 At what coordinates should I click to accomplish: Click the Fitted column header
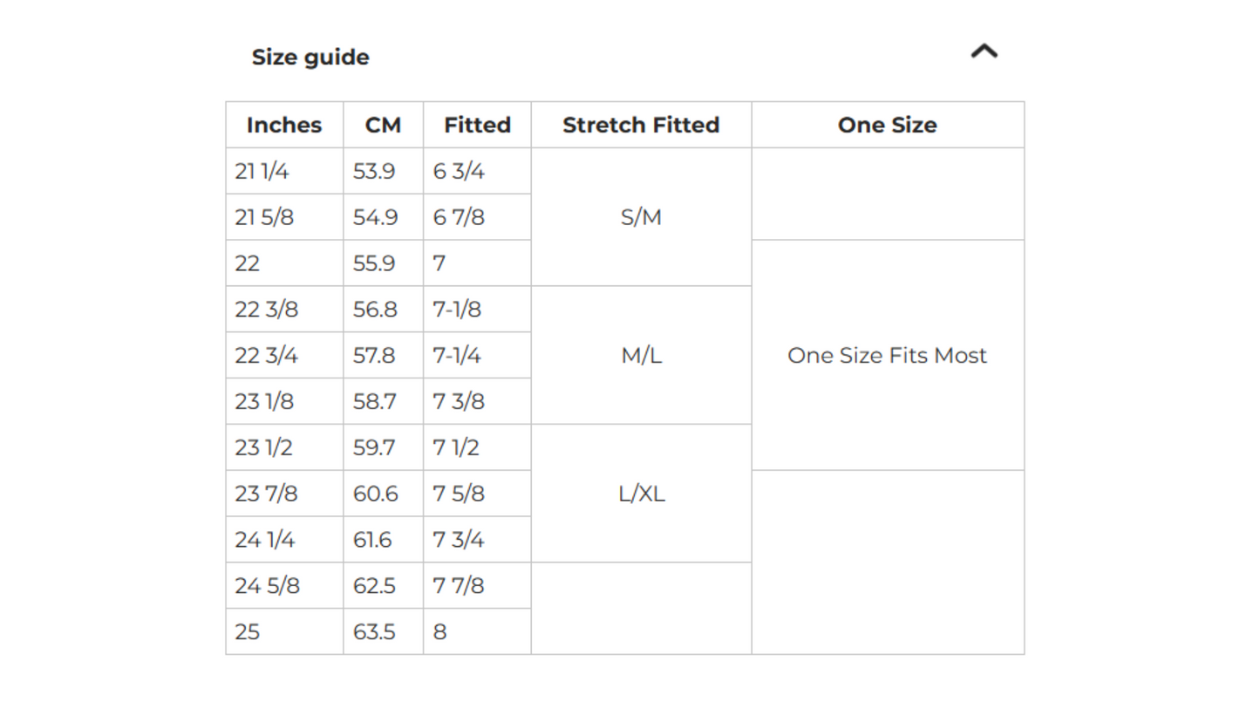477,126
